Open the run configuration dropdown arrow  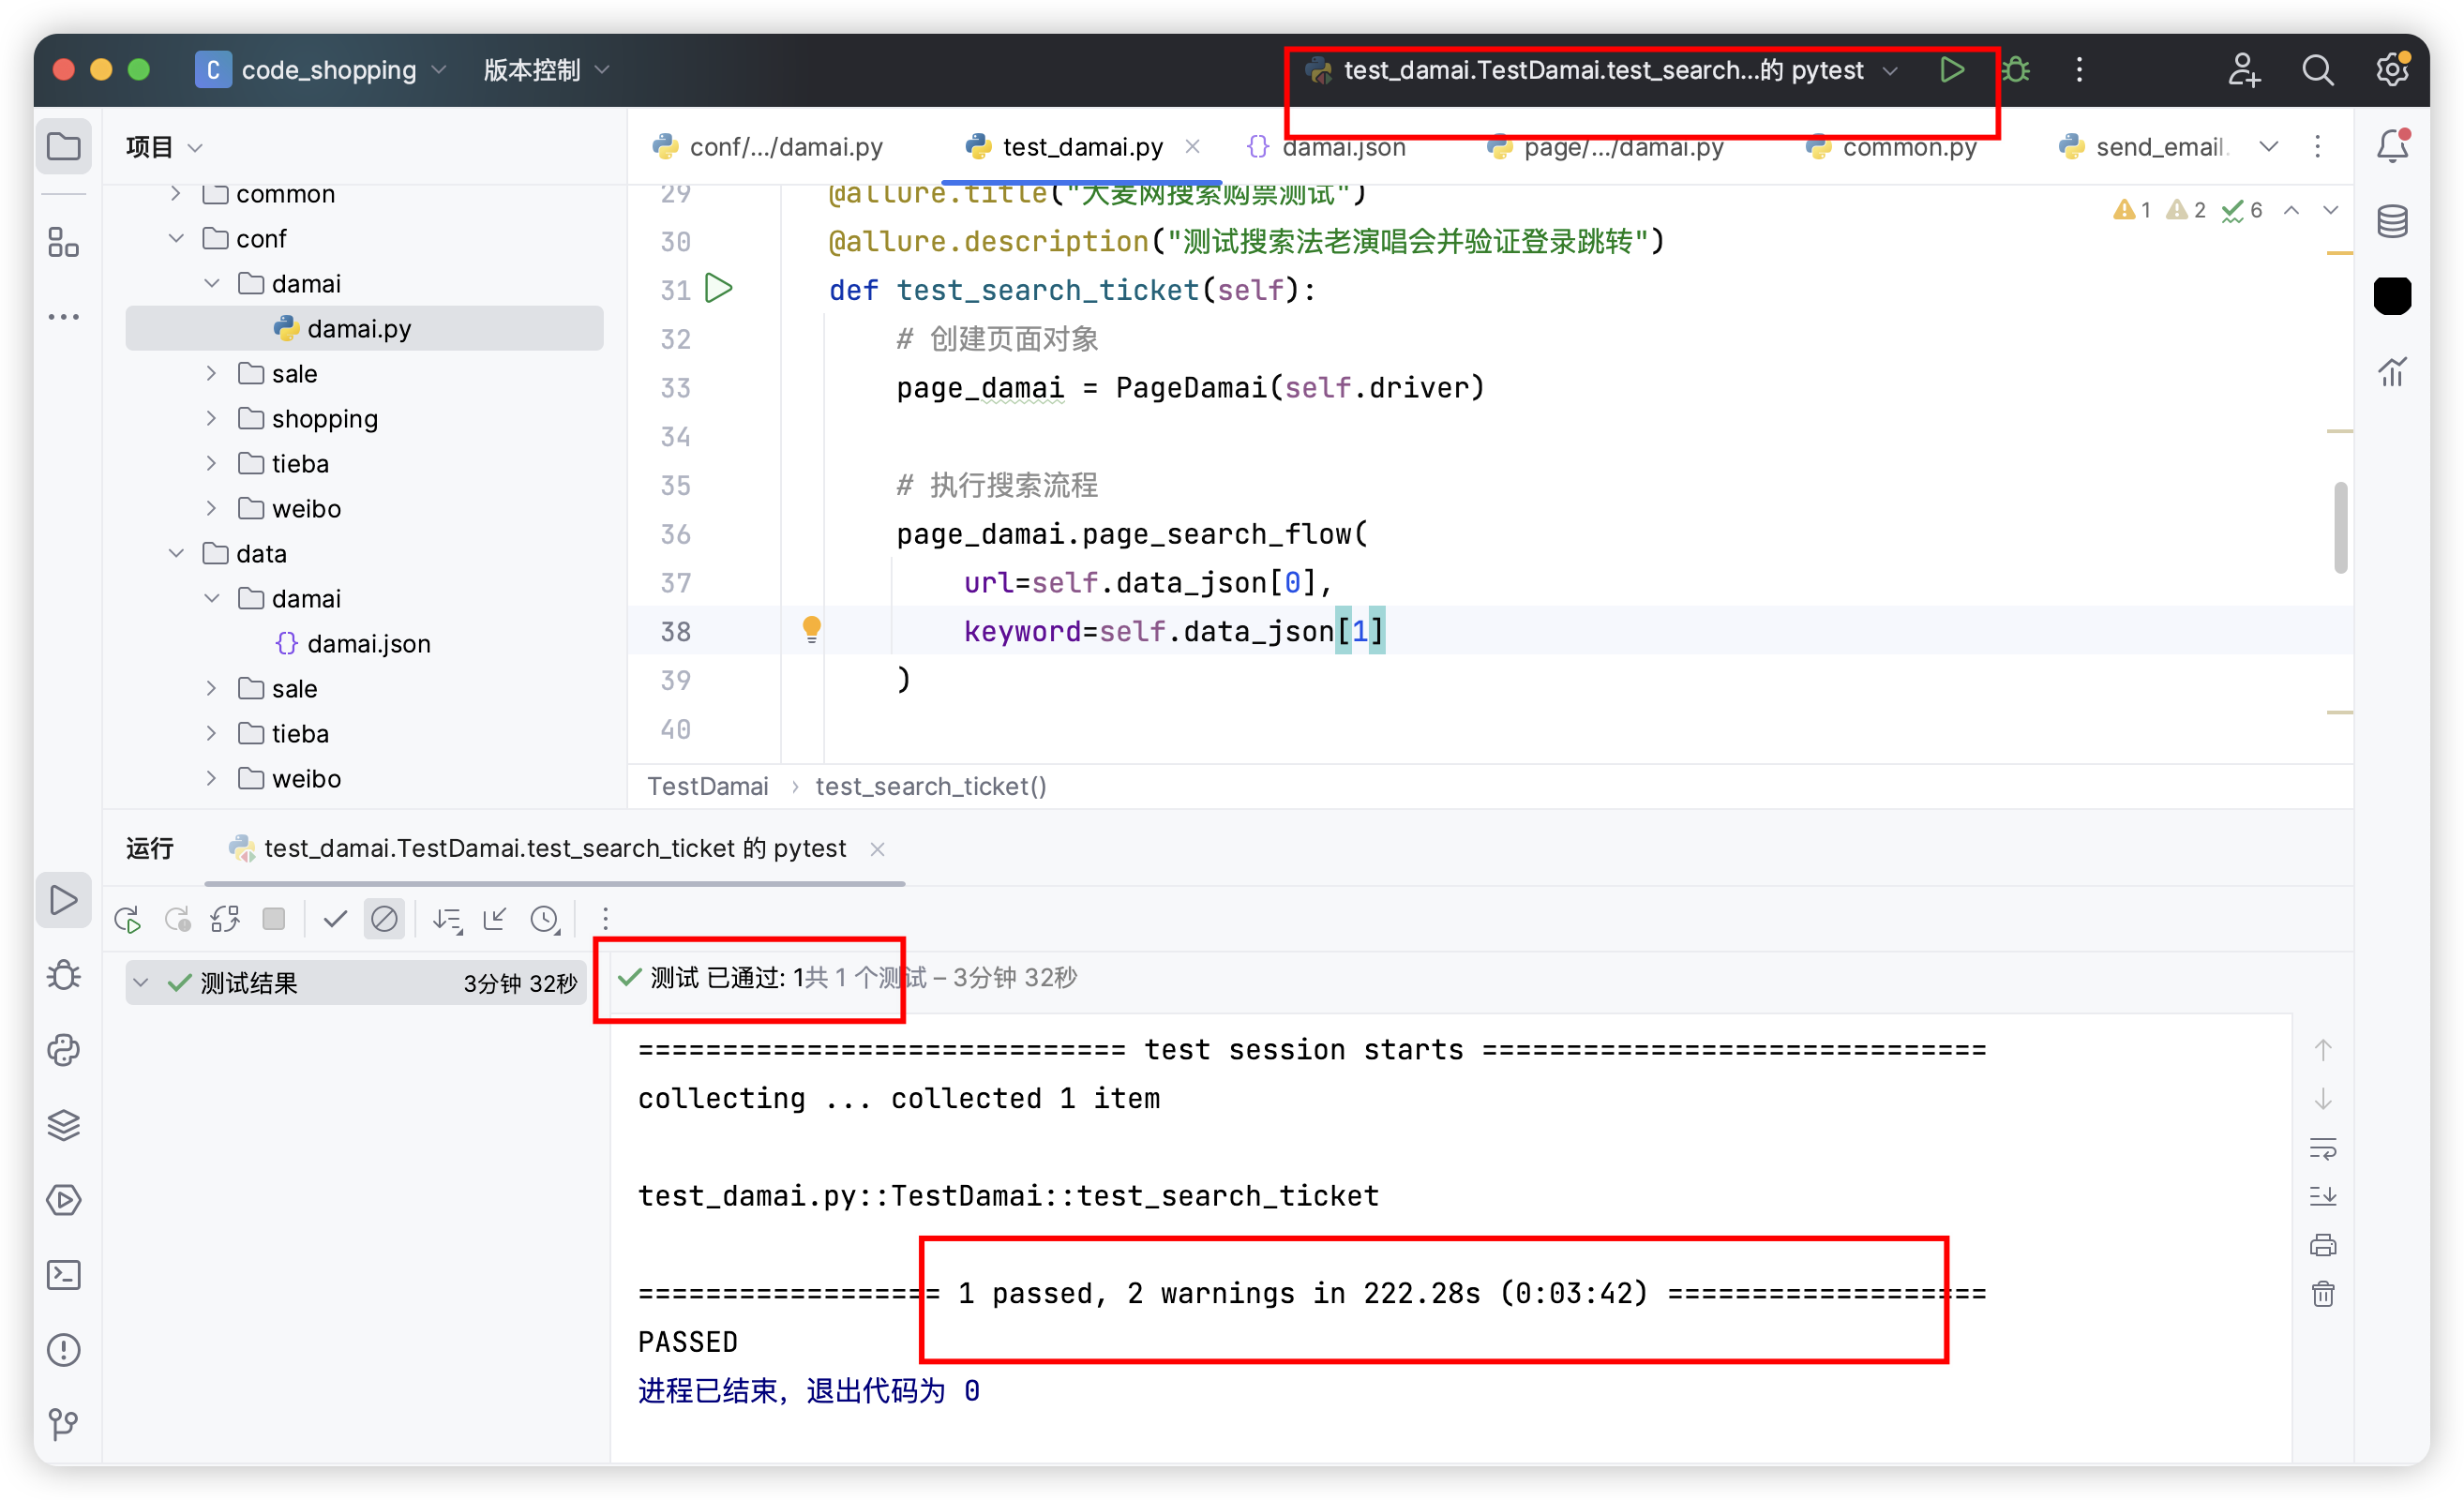click(1890, 71)
